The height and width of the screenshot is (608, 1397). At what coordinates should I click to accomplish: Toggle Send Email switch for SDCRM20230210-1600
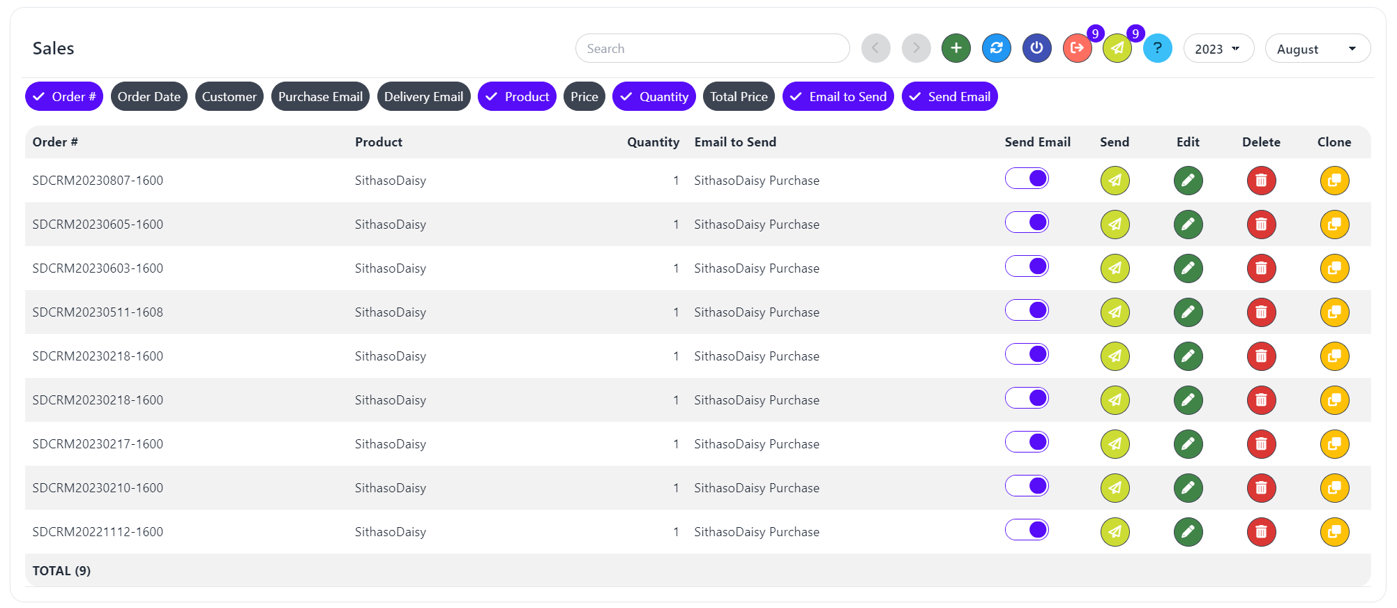click(1027, 486)
